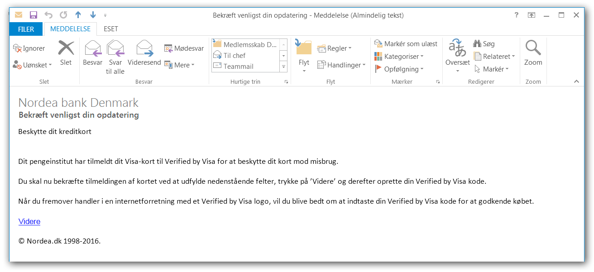
Task: Click the Outlook envelope icon in title bar
Action: click(x=19, y=15)
